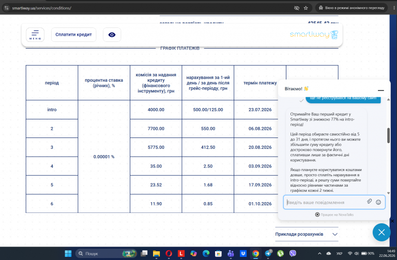Minimize the Вітаємо chat widget

[x=380, y=90]
